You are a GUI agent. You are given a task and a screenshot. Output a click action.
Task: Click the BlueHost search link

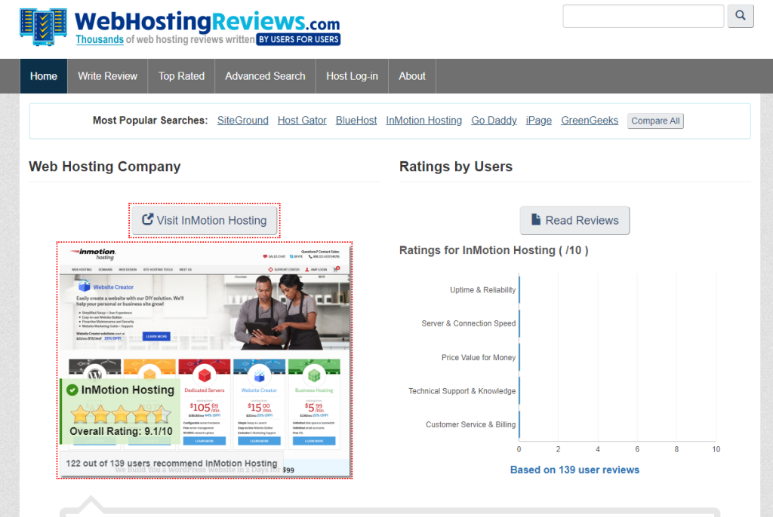click(356, 121)
